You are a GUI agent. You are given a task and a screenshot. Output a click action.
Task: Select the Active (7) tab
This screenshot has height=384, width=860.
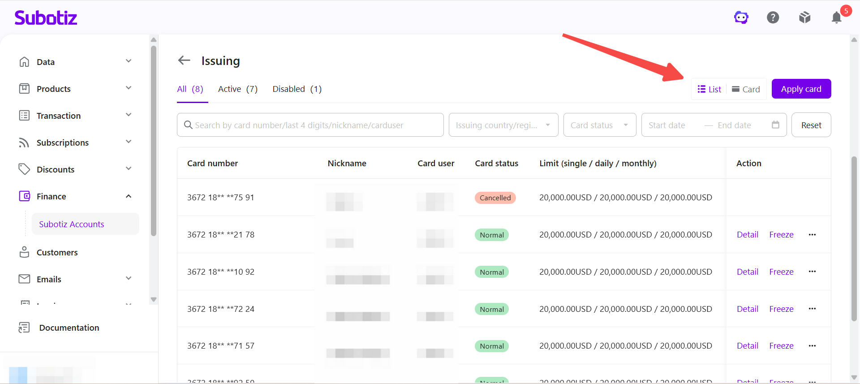click(x=238, y=89)
